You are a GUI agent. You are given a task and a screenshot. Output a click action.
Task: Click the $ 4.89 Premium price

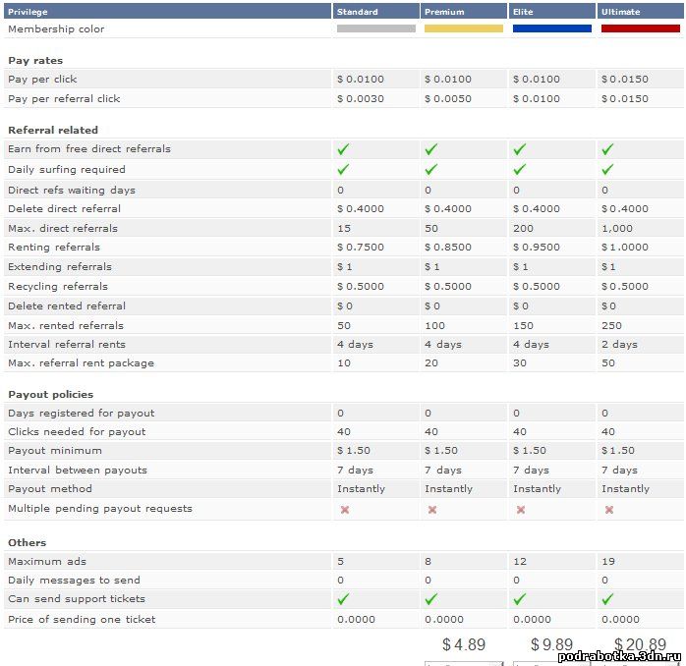coord(464,644)
